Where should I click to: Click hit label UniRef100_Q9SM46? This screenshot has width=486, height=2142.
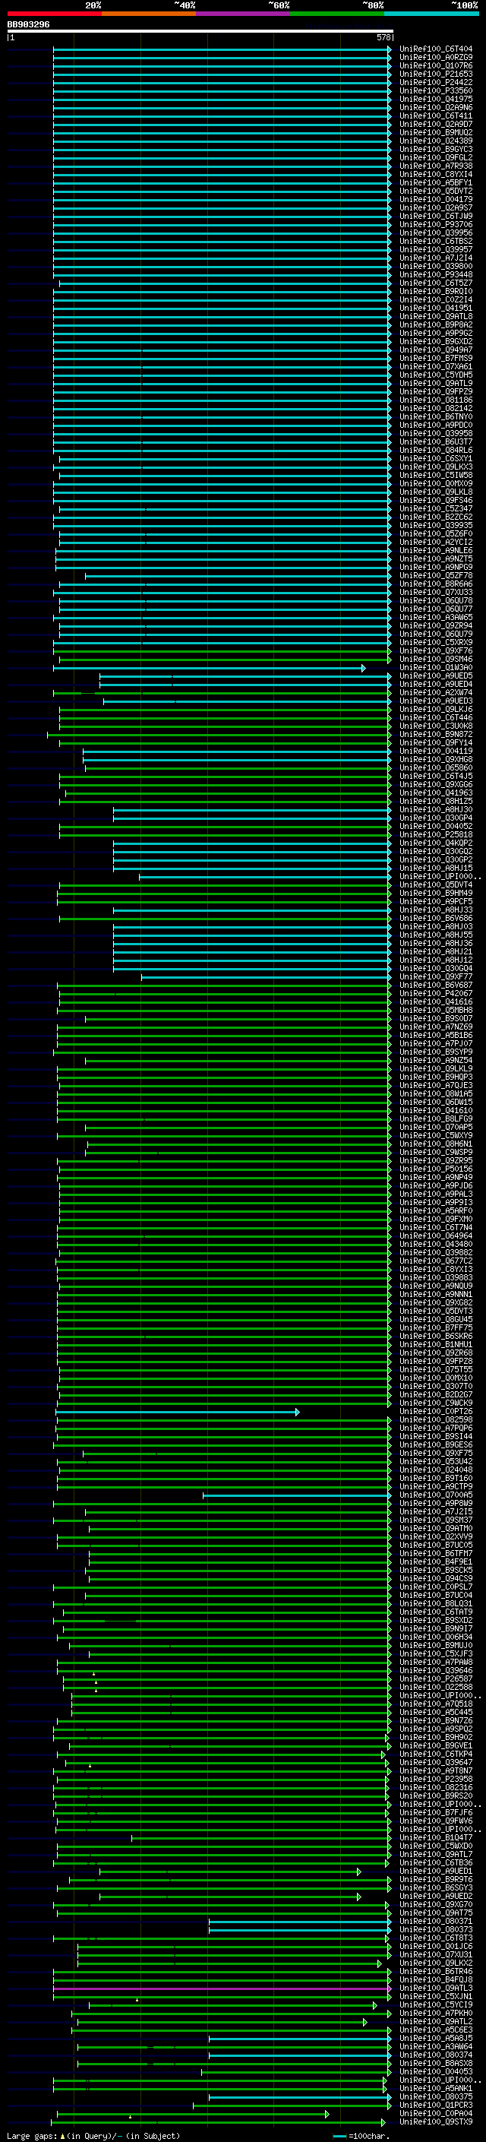pos(435,660)
